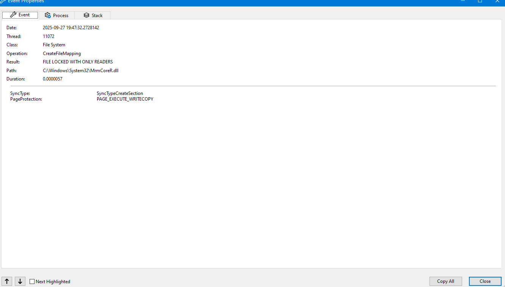Click the SyncTypeCreateSection value
Screen dimensions: 505x287
[x=120, y=93]
